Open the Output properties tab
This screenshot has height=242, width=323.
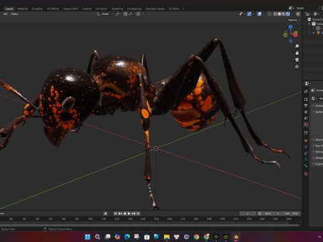[306, 106]
